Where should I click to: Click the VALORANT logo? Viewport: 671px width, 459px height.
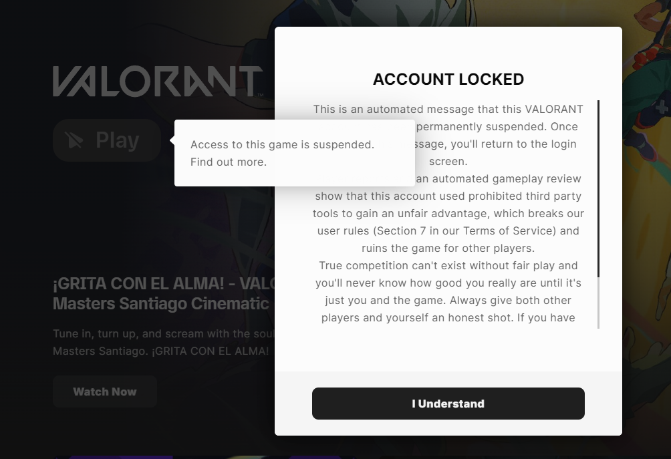pyautogui.click(x=157, y=82)
